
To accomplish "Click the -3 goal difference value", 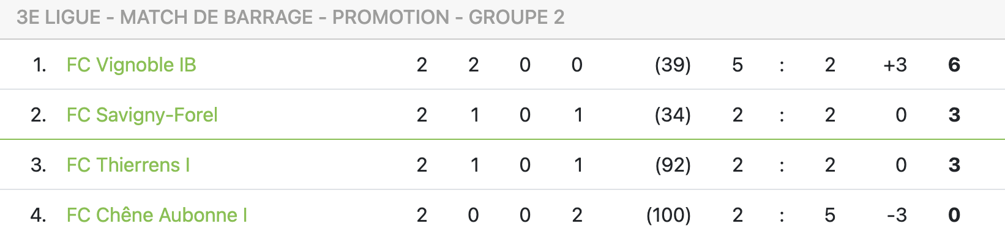I will pos(897,215).
